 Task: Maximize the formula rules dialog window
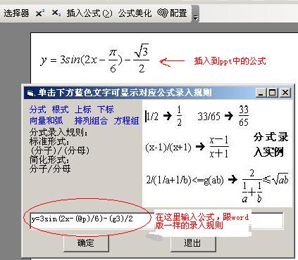(273, 93)
